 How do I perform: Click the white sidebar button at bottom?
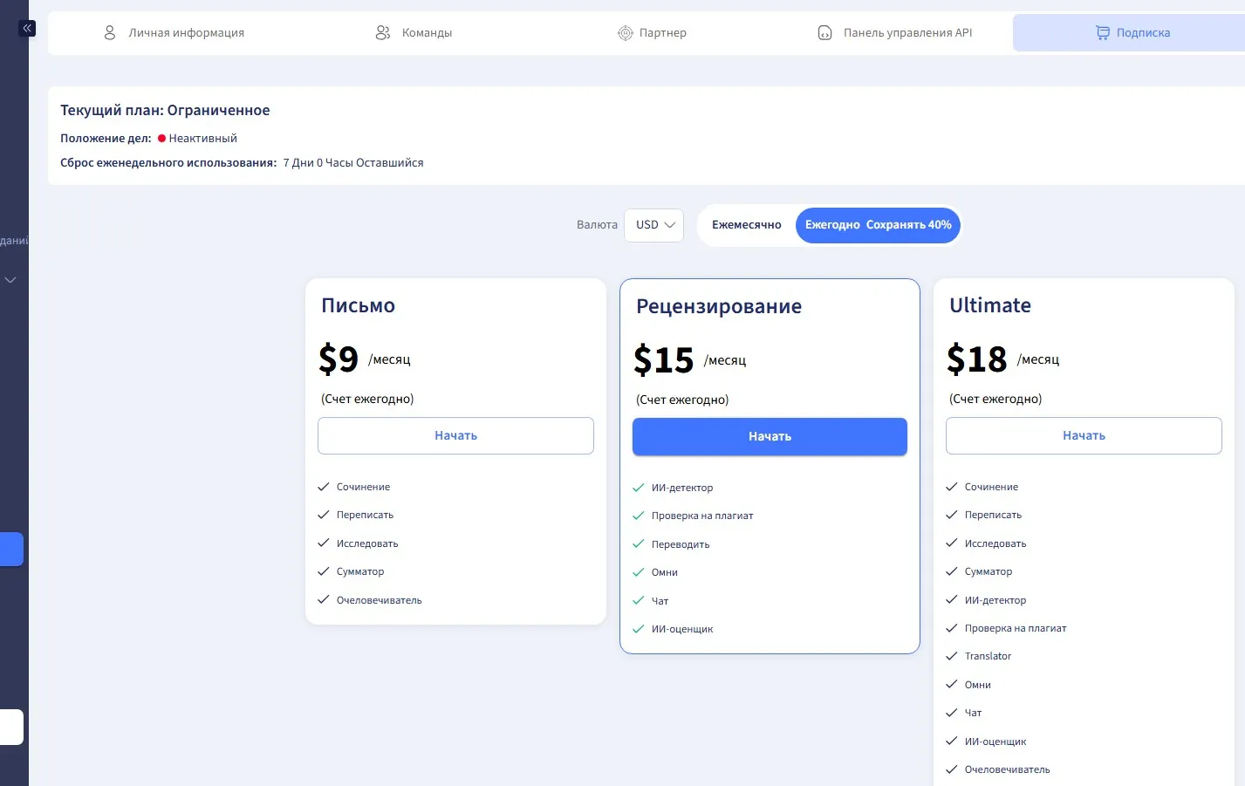[11, 727]
